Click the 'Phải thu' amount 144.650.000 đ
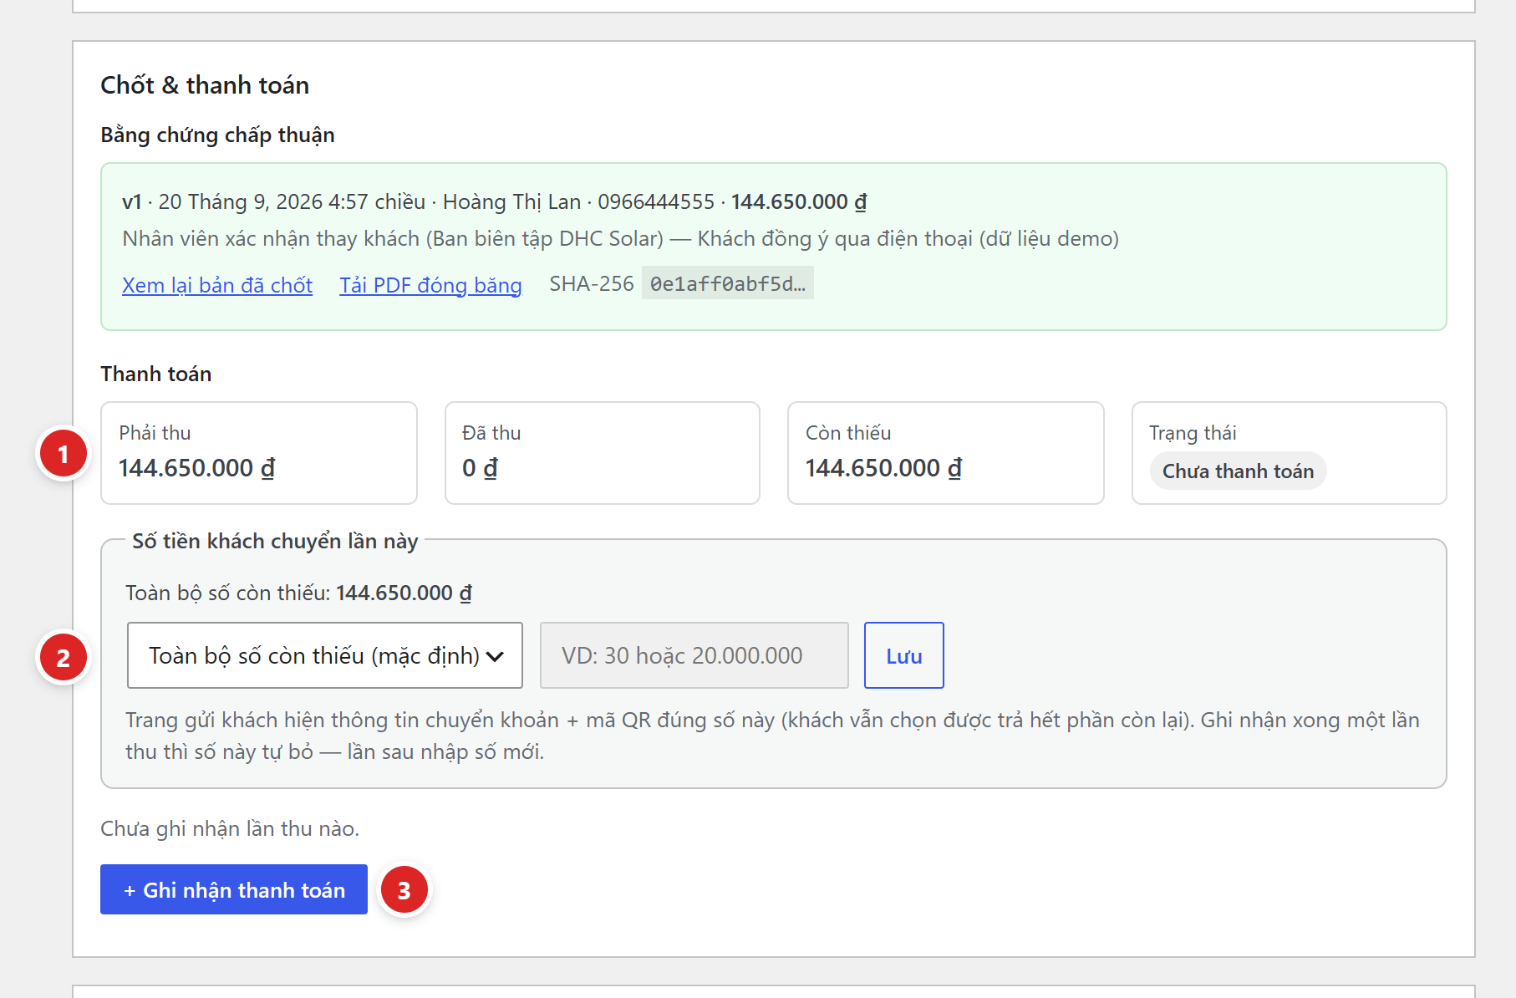Viewport: 1516px width, 998px height. pyautogui.click(x=197, y=468)
